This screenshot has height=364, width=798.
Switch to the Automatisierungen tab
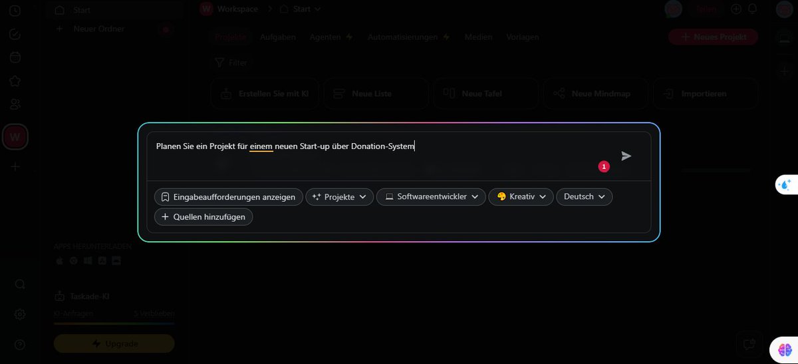point(408,37)
